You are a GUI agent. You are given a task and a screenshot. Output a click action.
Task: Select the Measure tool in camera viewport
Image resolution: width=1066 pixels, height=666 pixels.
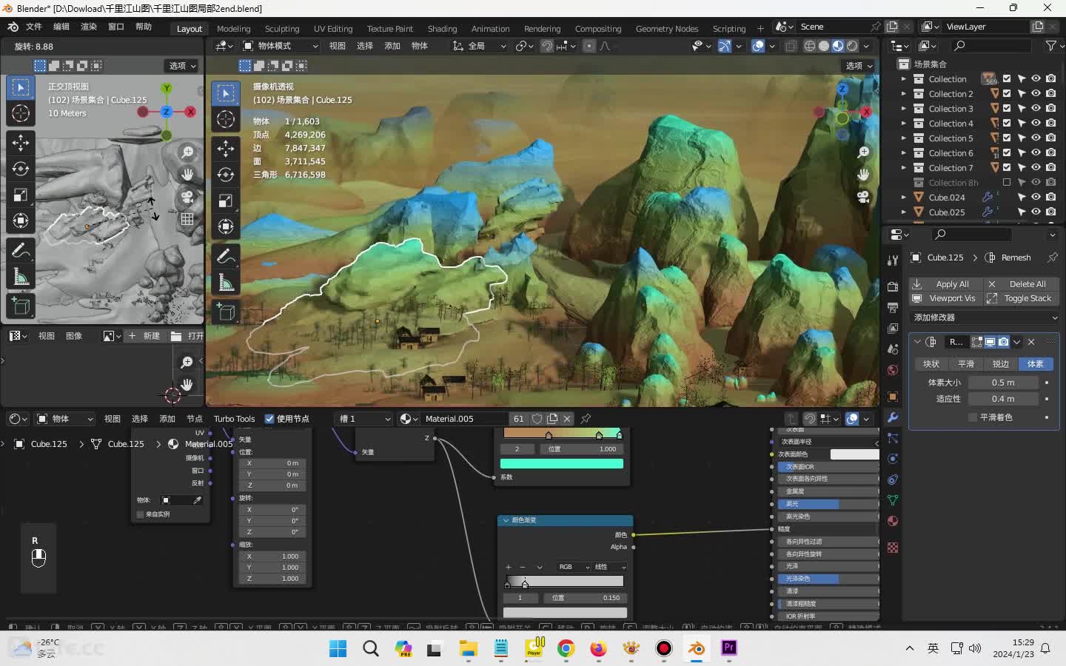pyautogui.click(x=226, y=283)
